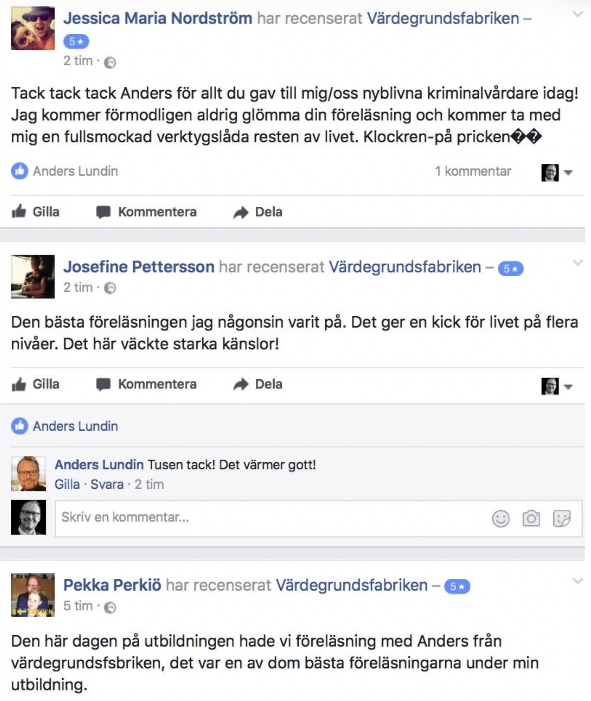Click the camera icon to attach photo
The height and width of the screenshot is (701, 591).
[531, 518]
